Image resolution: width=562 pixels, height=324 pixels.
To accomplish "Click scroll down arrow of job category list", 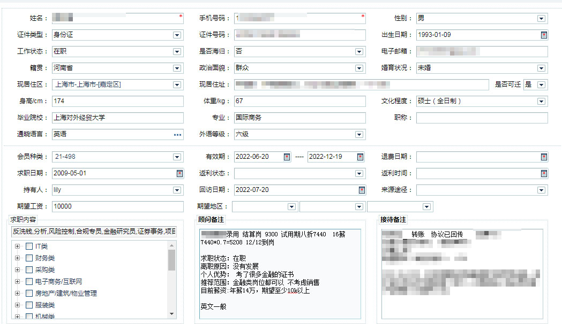I will (x=171, y=314).
